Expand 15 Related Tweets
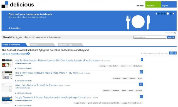Viewport: 178px width, 107px height. (x=23, y=81)
